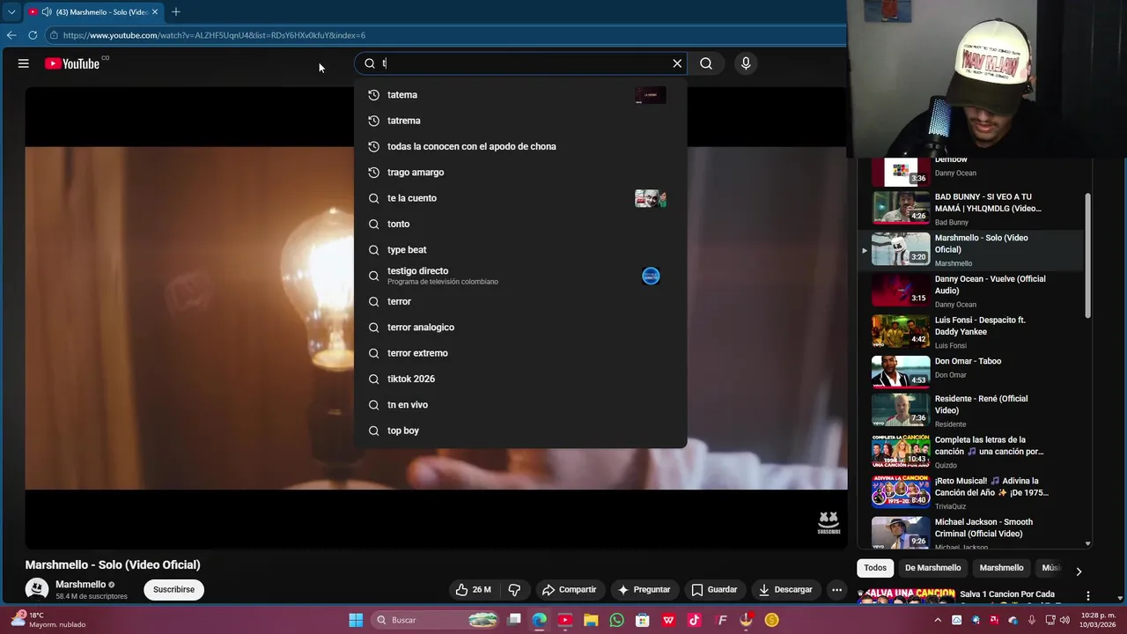Click the Suscribirse button
The image size is (1127, 634).
(174, 590)
